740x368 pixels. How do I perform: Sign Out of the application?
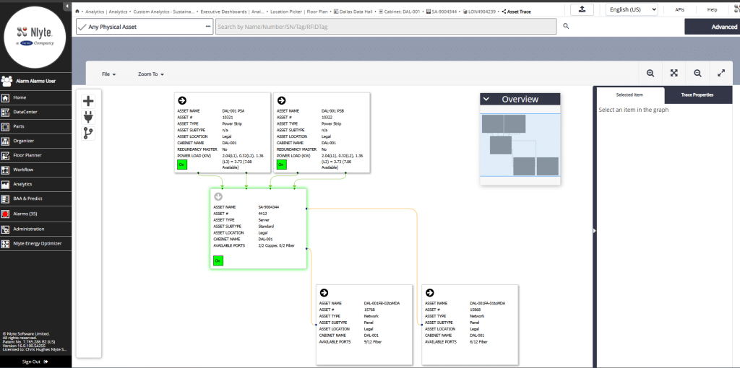[x=35, y=362]
